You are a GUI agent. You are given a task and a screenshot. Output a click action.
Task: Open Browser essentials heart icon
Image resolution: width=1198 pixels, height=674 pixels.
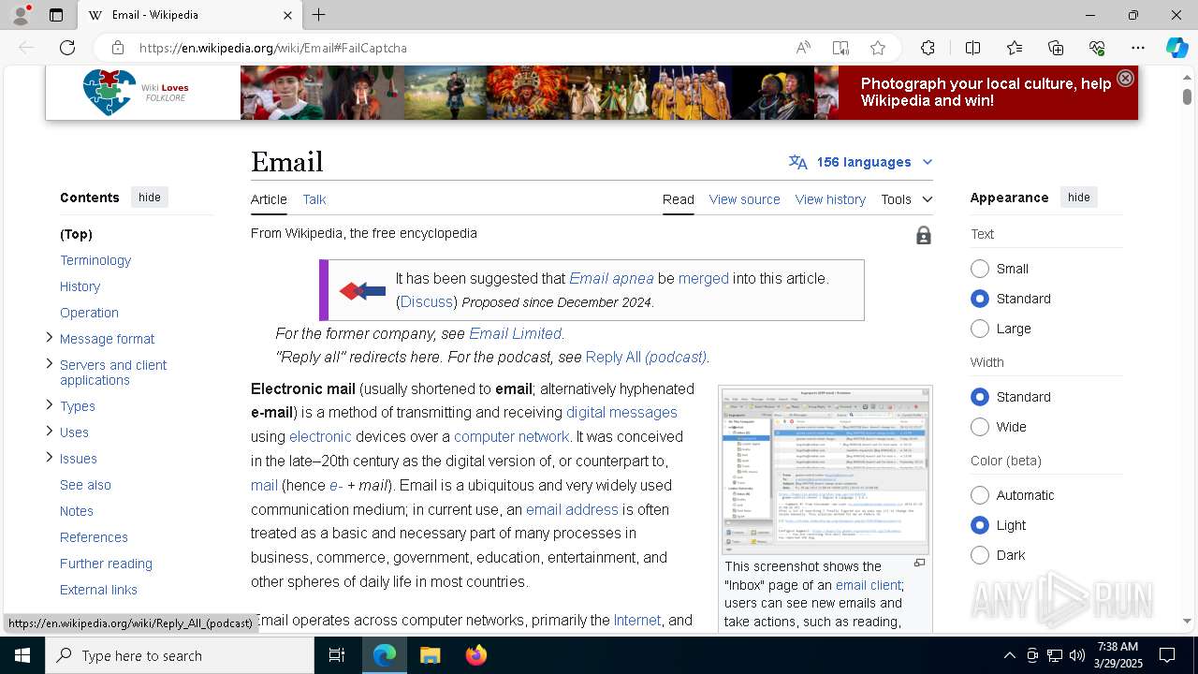[1097, 48]
